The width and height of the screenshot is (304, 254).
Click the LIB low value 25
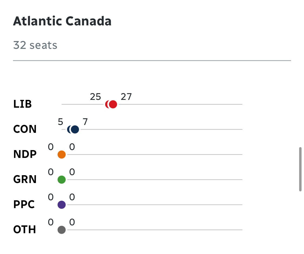[x=95, y=97]
